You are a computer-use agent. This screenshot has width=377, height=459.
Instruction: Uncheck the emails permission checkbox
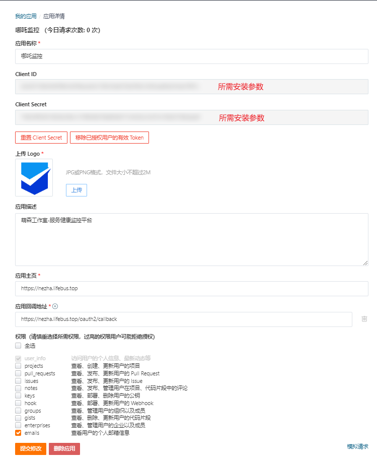(x=18, y=433)
